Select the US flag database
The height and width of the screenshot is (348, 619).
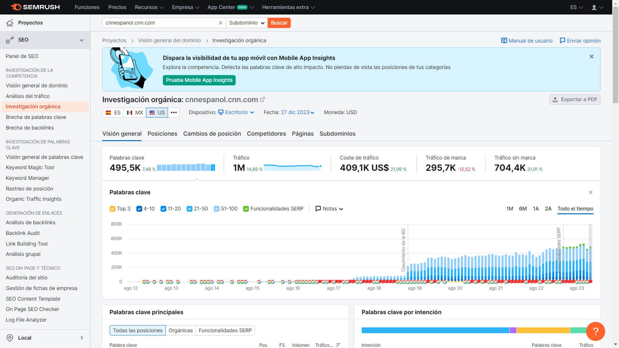click(157, 112)
